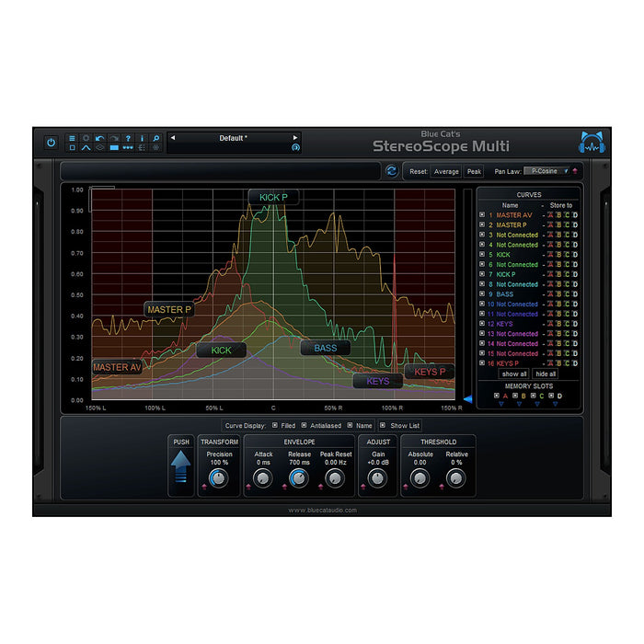The height and width of the screenshot is (644, 644).
Task: Expand the blue arrow under memory slot D
Action: [556, 404]
